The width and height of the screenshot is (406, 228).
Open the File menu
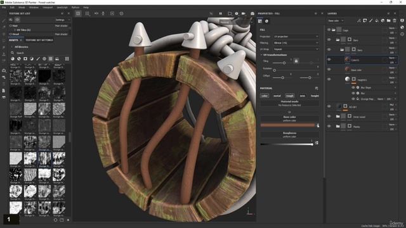(4, 8)
